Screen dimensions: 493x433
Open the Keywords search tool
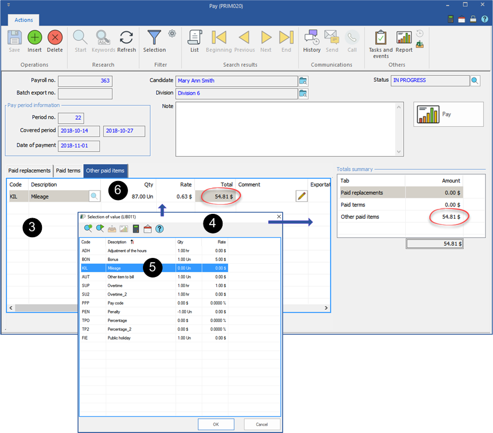(103, 38)
